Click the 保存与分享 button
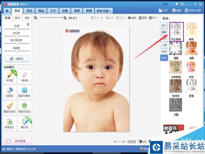Viewport: 205px width, 154px height. [x=193, y=10]
